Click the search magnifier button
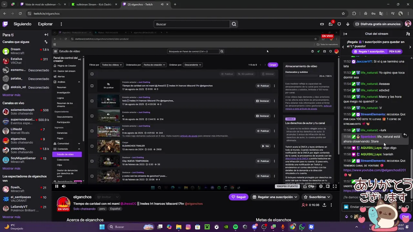This screenshot has height=232, width=413. coord(234,24)
